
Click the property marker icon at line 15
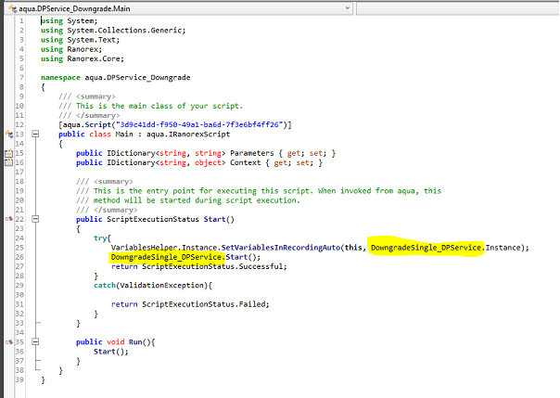click(7, 152)
